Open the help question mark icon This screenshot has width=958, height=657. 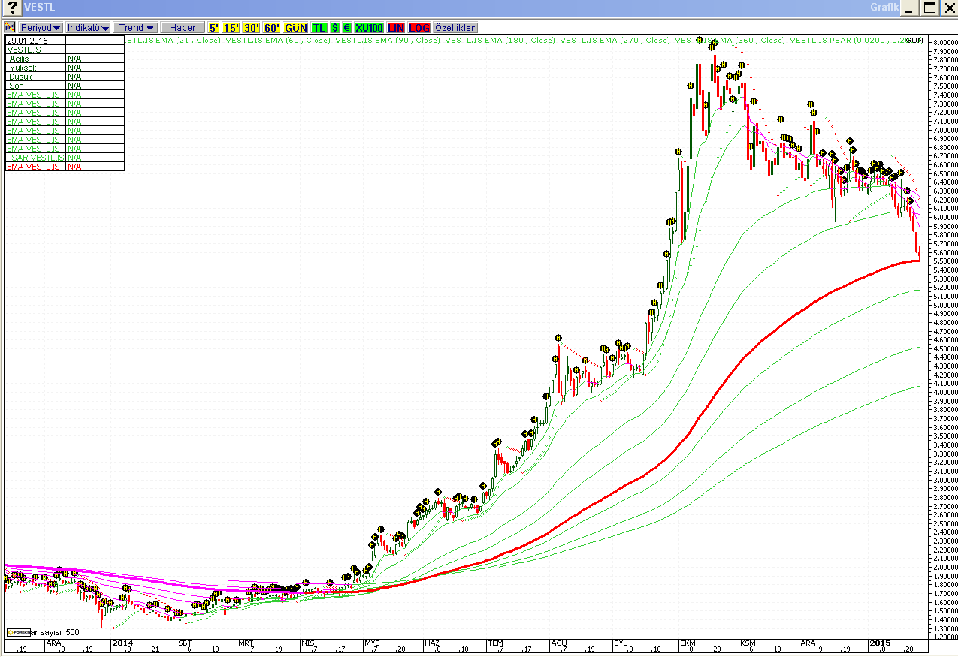(12, 8)
